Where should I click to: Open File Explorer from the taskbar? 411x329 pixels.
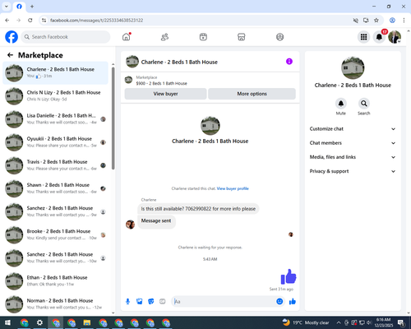(87, 322)
